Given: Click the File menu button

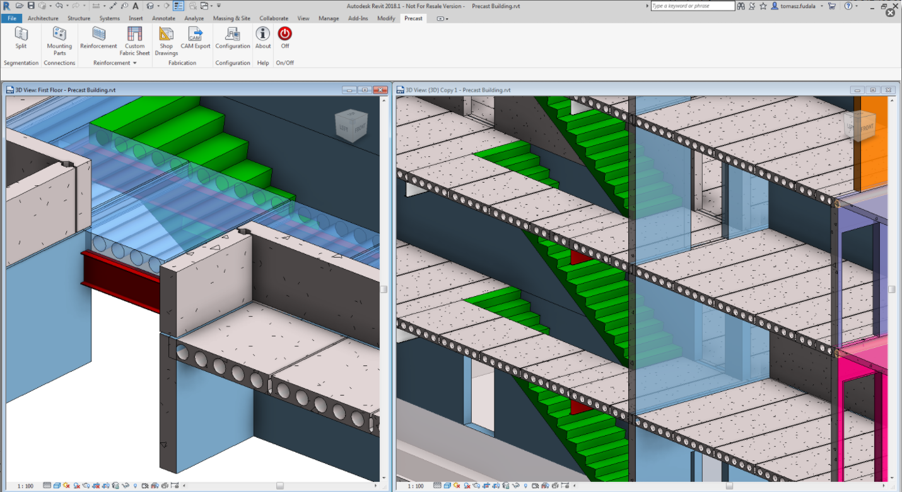Looking at the screenshot, I should 12,18.
